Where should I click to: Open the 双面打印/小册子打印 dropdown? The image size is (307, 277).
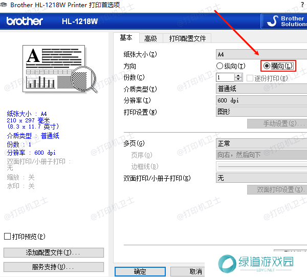(x=261, y=178)
